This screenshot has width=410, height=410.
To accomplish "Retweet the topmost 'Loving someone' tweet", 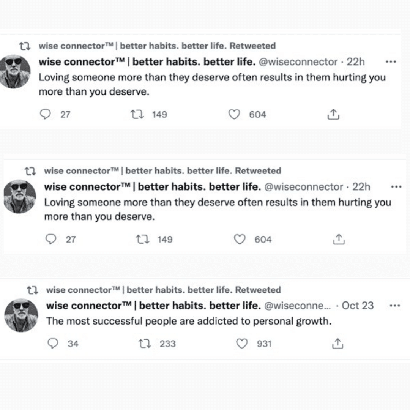I will point(136,114).
